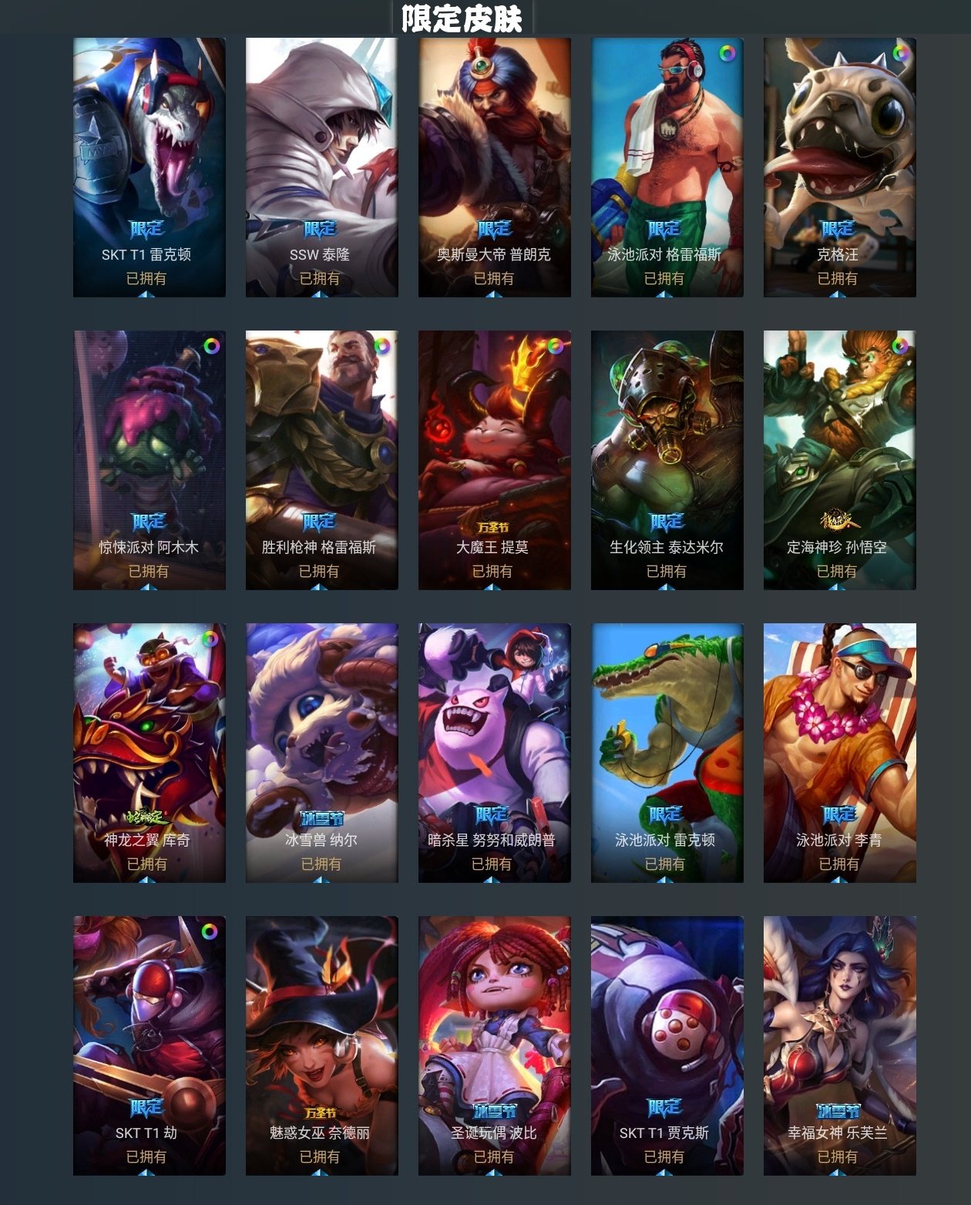The image size is (971, 1205).
Task: Click 已拥有 under 幸福女神 乐芙兰
Action: pyautogui.click(x=837, y=1156)
